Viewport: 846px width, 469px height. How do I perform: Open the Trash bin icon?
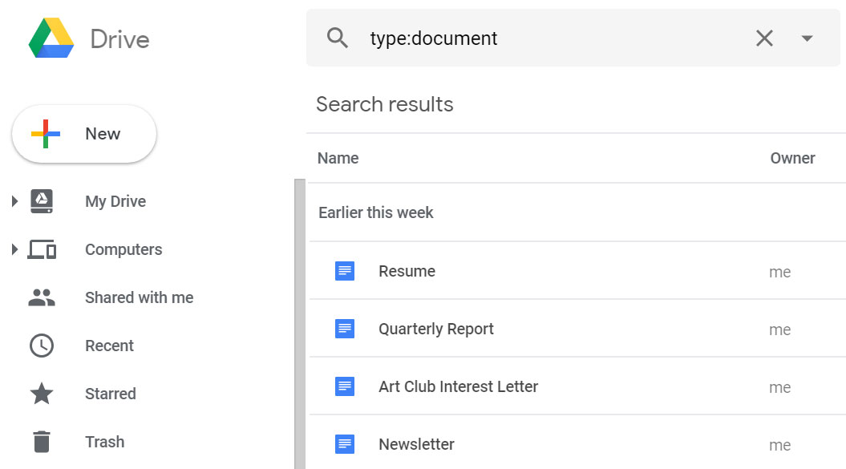tap(42, 442)
